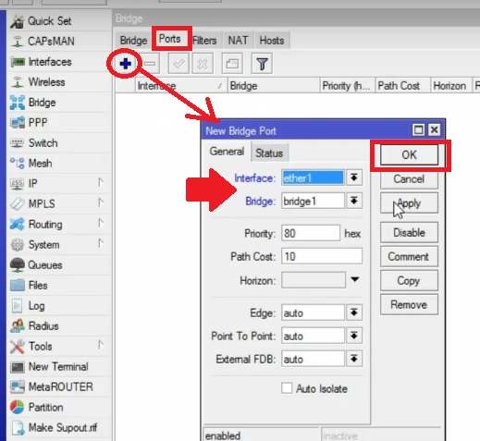This screenshot has height=441, width=480.
Task: Open Mesh in sidebar
Action: pyautogui.click(x=58, y=163)
